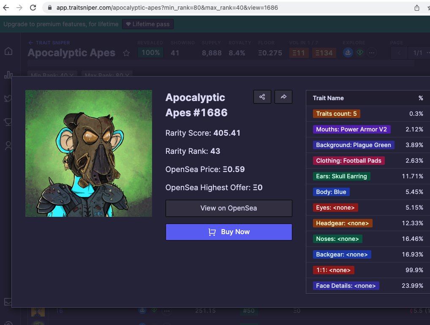Open the collection on OpenSea via the ship icon
This screenshot has height=325, width=430.
348,52
